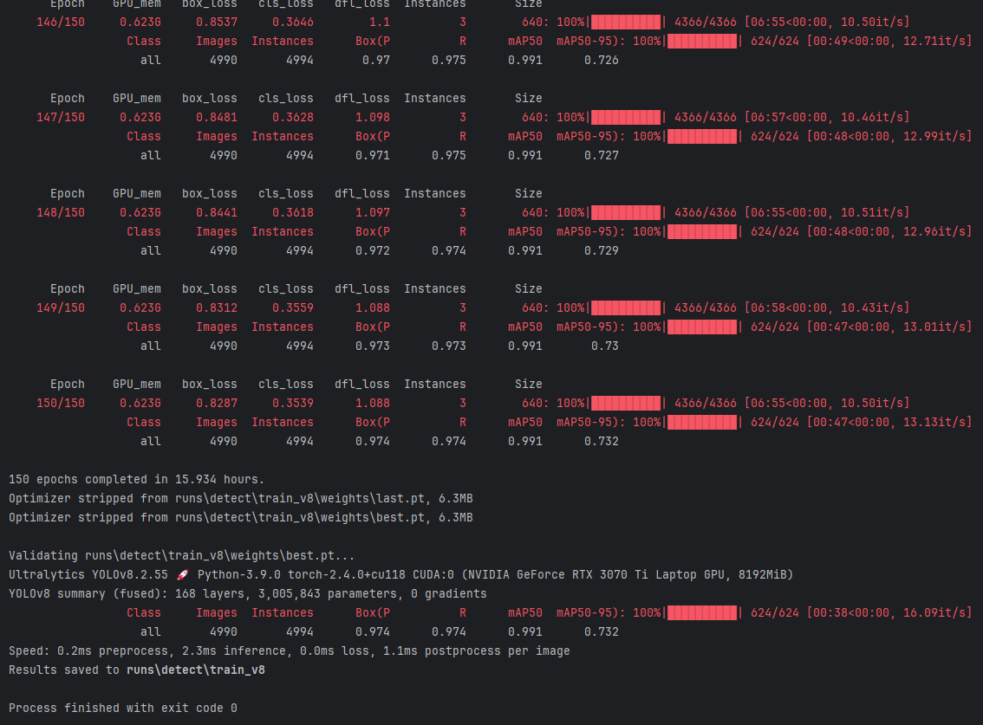Select the box_loss value 0.8441
Viewport: 983px width, 725px height.
[217, 212]
